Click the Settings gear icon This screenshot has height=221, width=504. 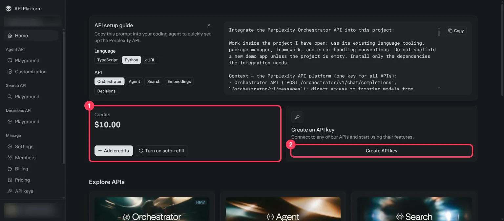10,146
